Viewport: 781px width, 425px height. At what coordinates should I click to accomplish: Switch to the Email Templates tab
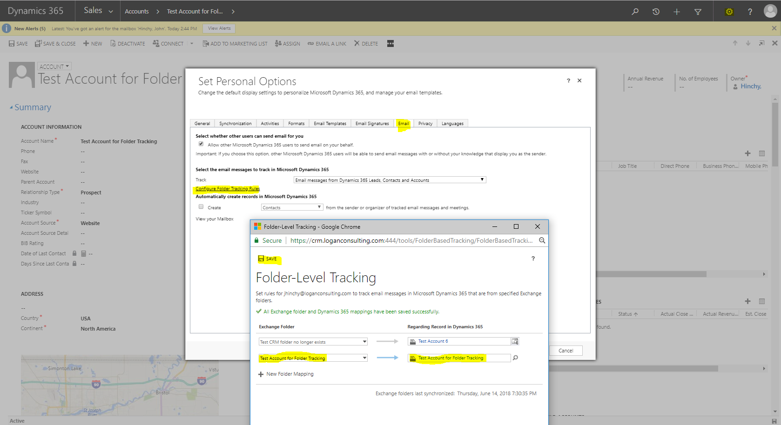[330, 123]
